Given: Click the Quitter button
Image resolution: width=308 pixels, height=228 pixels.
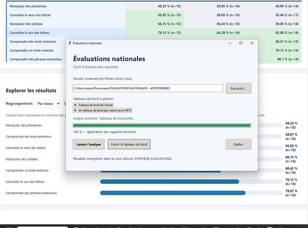Looking at the screenshot, I should [x=238, y=144].
